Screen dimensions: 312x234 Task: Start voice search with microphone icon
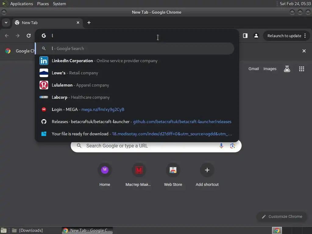[x=221, y=146]
